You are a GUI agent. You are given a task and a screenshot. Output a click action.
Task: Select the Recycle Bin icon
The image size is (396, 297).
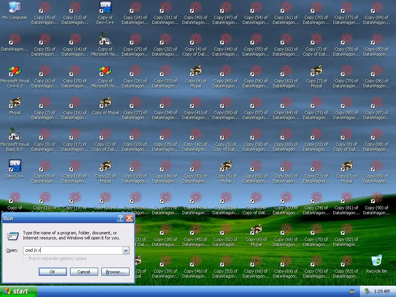tap(377, 264)
